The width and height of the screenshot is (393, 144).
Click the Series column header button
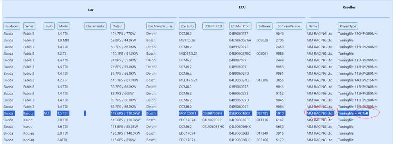(x=29, y=26)
